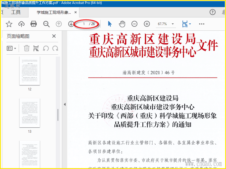Viewport: 226px width, 169px height.
Task: Click the current page number field
Action: click(84, 24)
